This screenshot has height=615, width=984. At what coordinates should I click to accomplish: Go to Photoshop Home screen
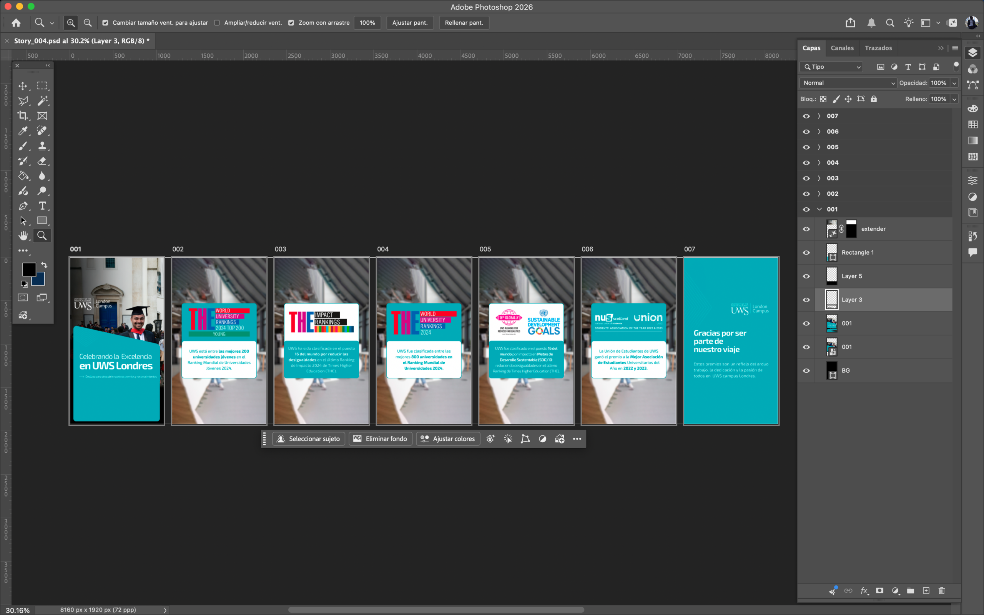tap(16, 23)
